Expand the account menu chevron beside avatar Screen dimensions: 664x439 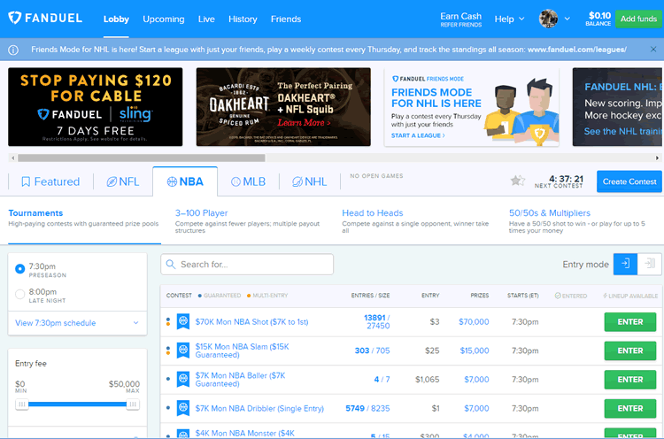point(567,19)
